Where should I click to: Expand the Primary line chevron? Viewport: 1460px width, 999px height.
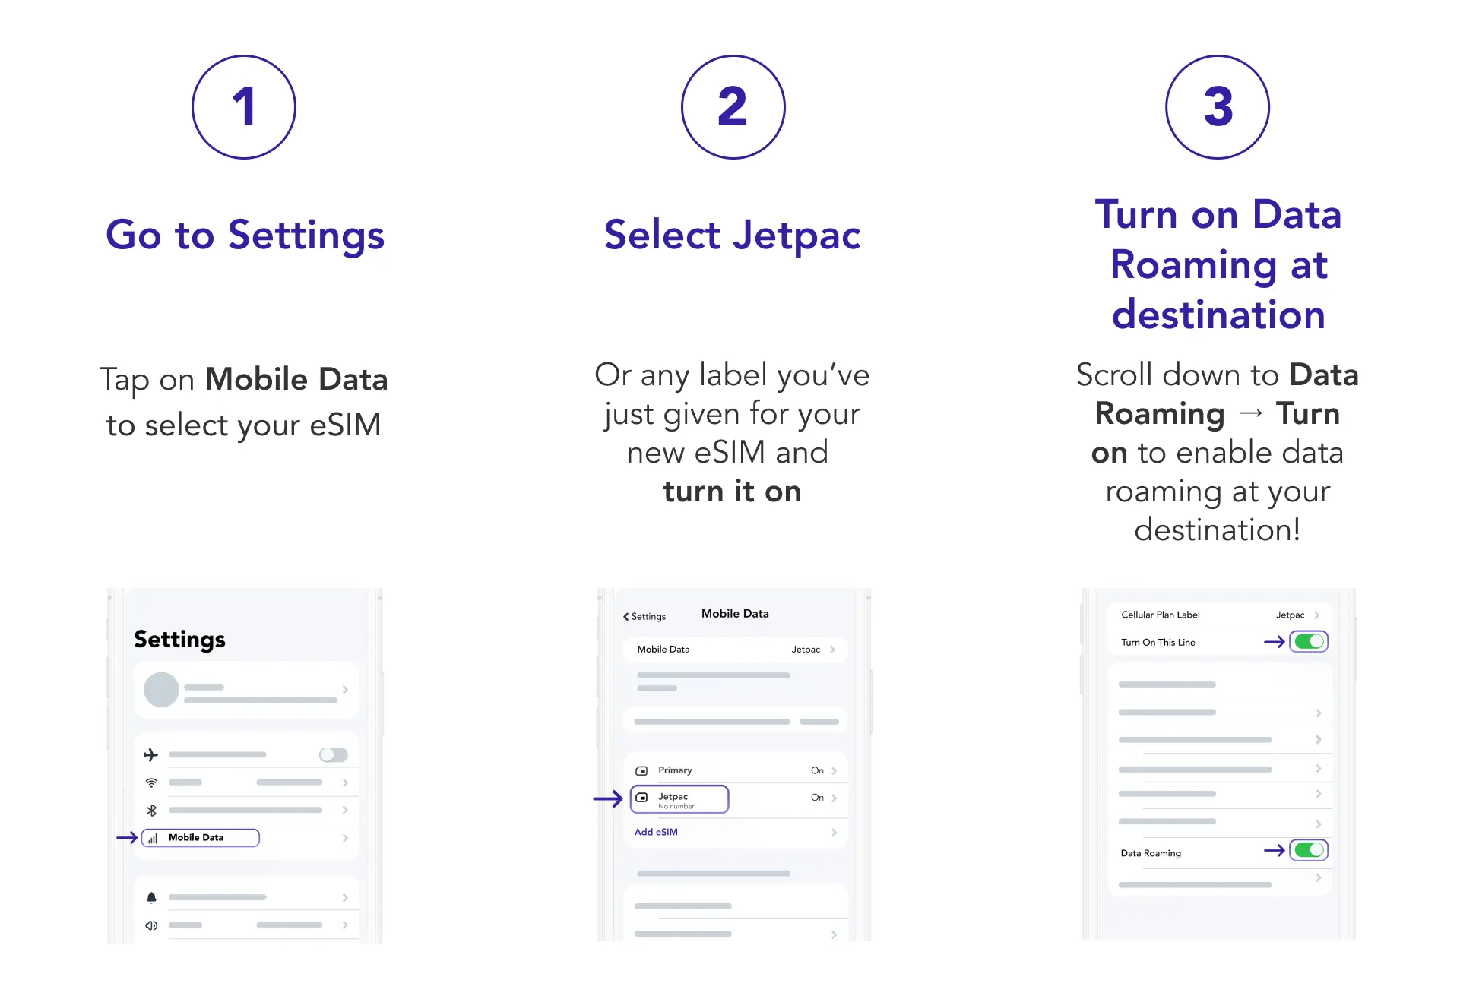click(834, 771)
